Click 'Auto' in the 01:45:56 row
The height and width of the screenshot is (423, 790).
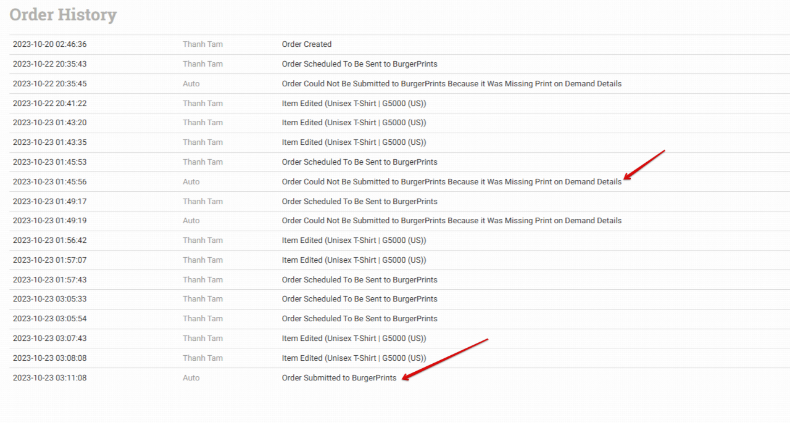pos(191,182)
